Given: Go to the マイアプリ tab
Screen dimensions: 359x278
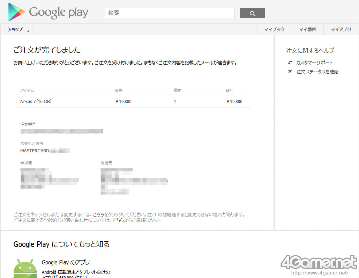Looking at the screenshot, I should click(341, 30).
